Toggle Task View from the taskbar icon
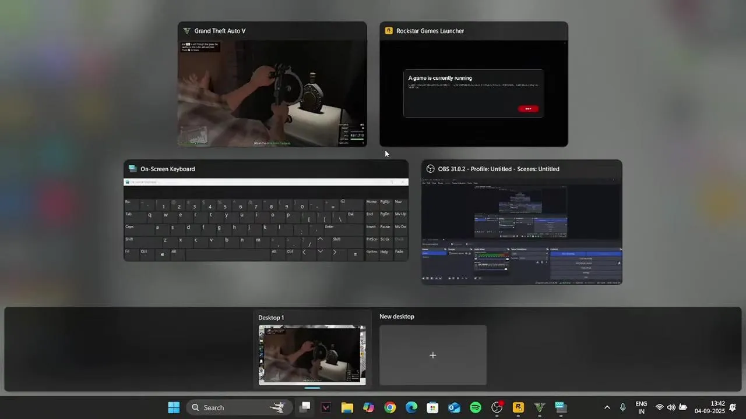Screen dimensions: 746x419 click(305, 407)
